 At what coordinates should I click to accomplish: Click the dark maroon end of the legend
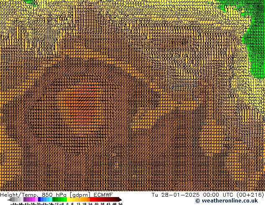tap(120, 199)
